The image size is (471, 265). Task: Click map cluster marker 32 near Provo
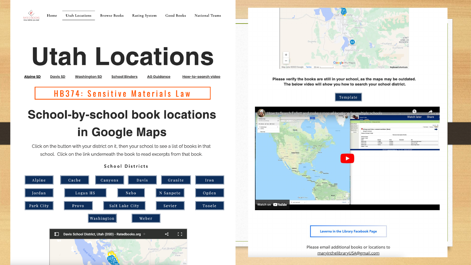[352, 42]
